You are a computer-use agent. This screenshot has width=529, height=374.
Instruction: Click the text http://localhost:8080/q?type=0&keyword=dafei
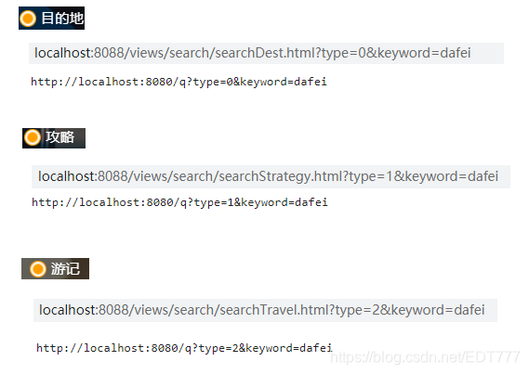pos(179,82)
